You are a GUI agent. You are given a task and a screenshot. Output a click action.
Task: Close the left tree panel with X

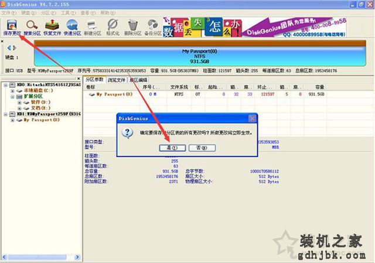(x=79, y=78)
